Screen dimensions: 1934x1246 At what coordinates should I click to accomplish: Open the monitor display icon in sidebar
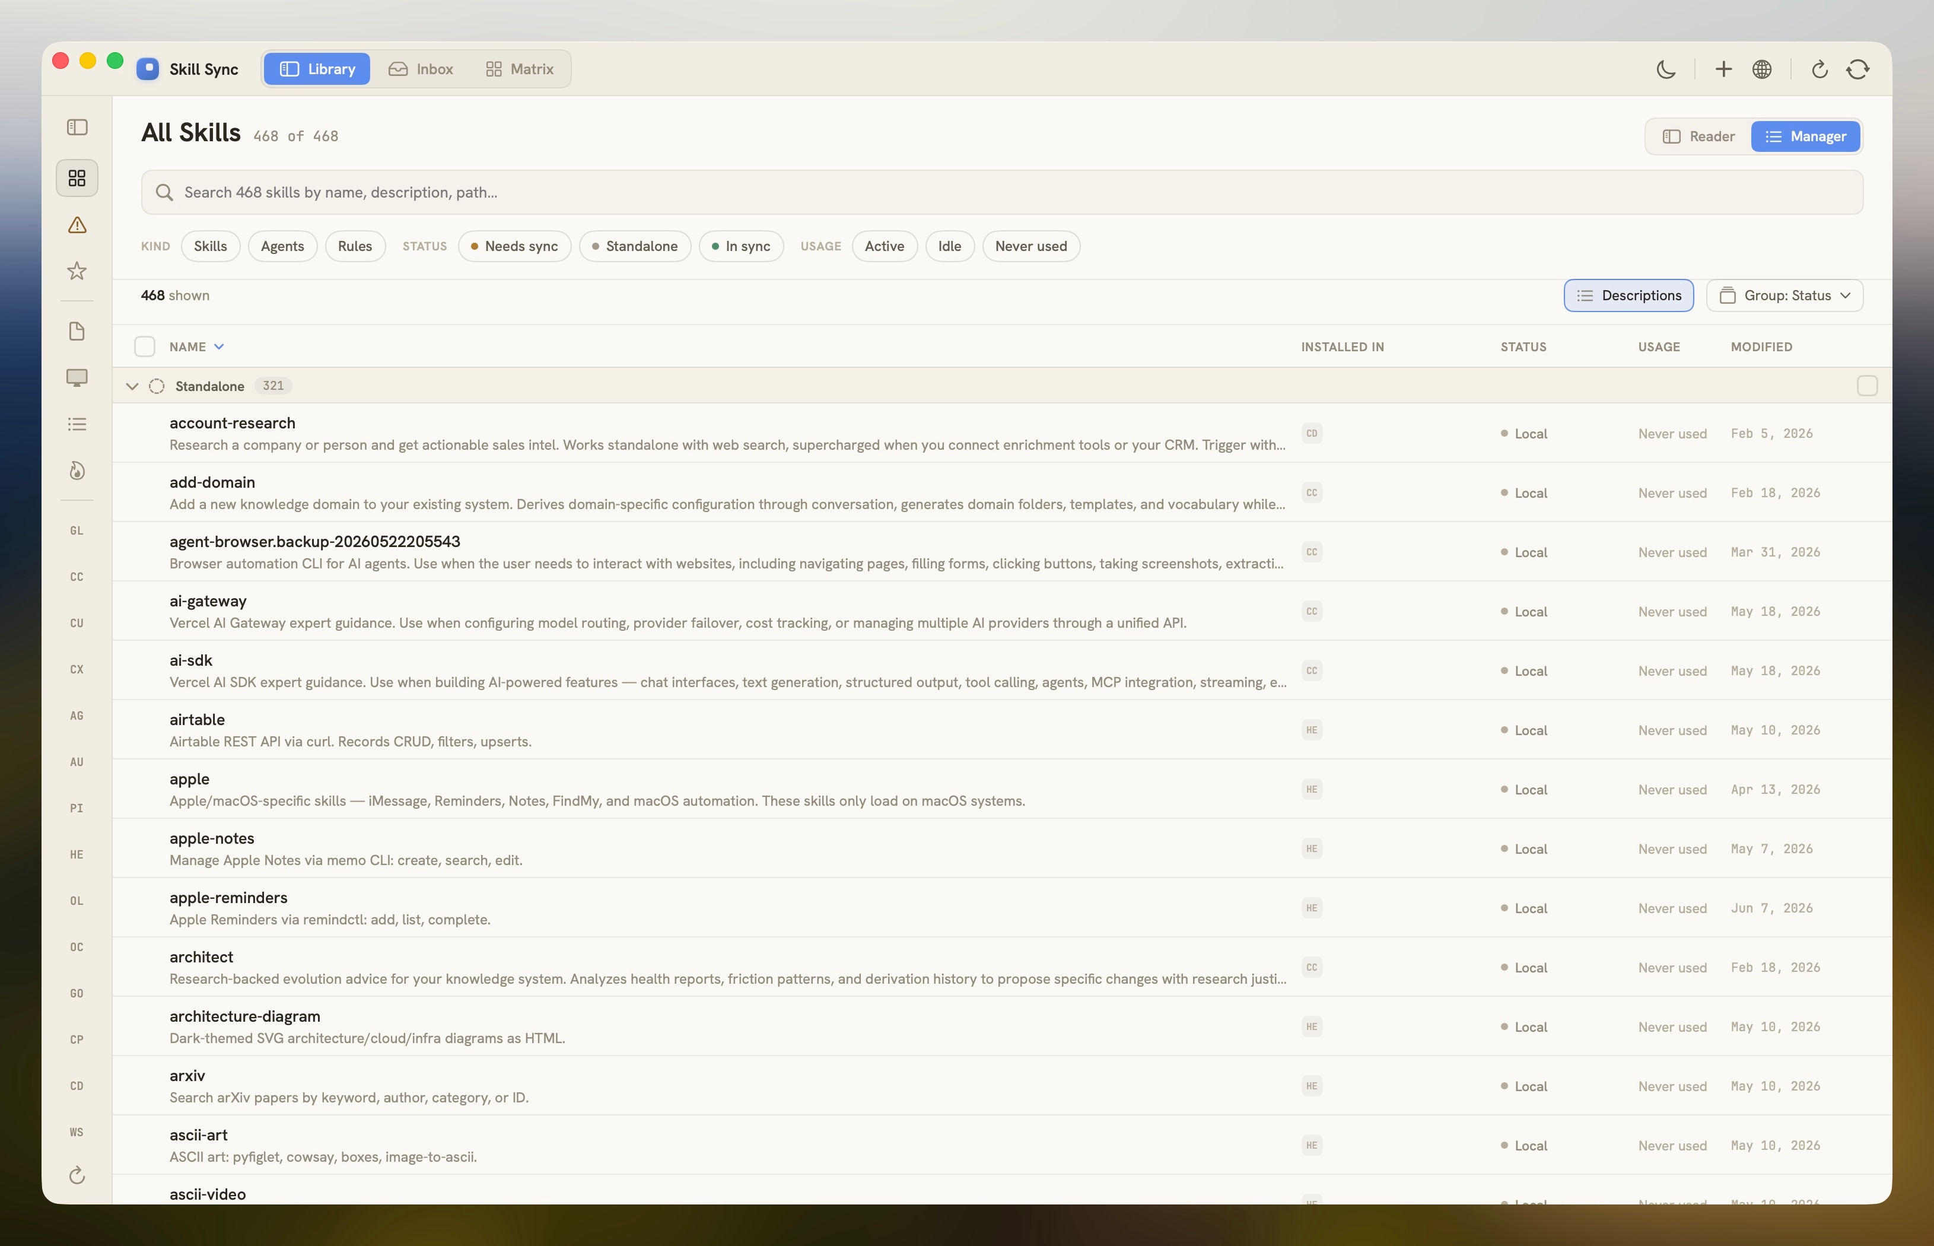tap(77, 378)
